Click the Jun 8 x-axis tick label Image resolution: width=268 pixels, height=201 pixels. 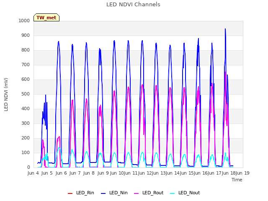click(89, 173)
